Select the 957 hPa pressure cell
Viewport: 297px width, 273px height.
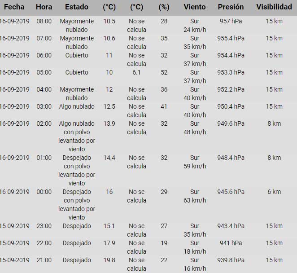coord(232,22)
